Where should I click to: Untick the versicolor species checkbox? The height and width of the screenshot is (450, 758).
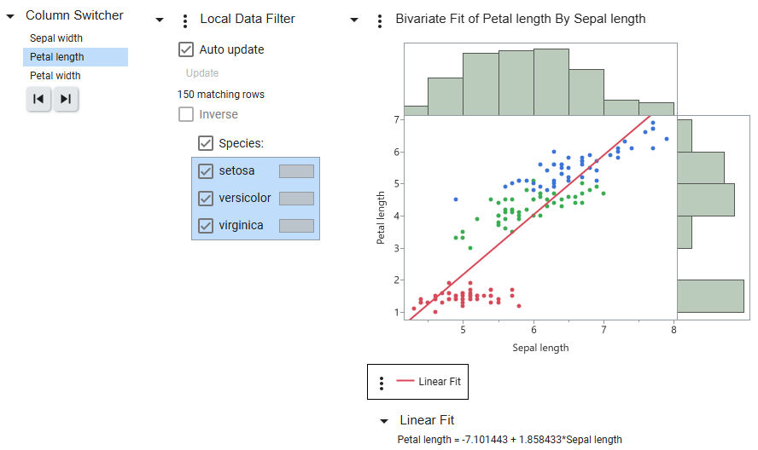tap(206, 199)
